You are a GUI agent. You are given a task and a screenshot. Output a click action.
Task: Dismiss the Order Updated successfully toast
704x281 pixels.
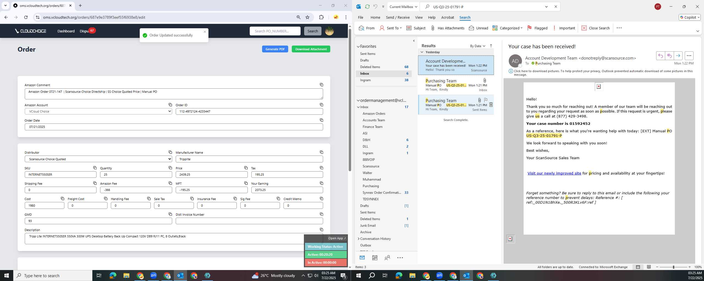pos(205,32)
